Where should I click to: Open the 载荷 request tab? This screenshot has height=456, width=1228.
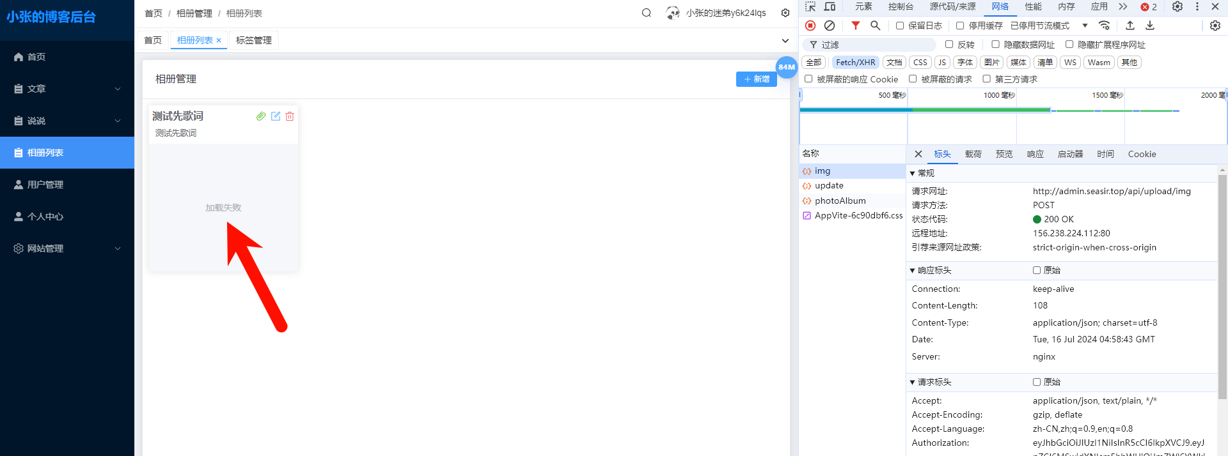pos(973,154)
